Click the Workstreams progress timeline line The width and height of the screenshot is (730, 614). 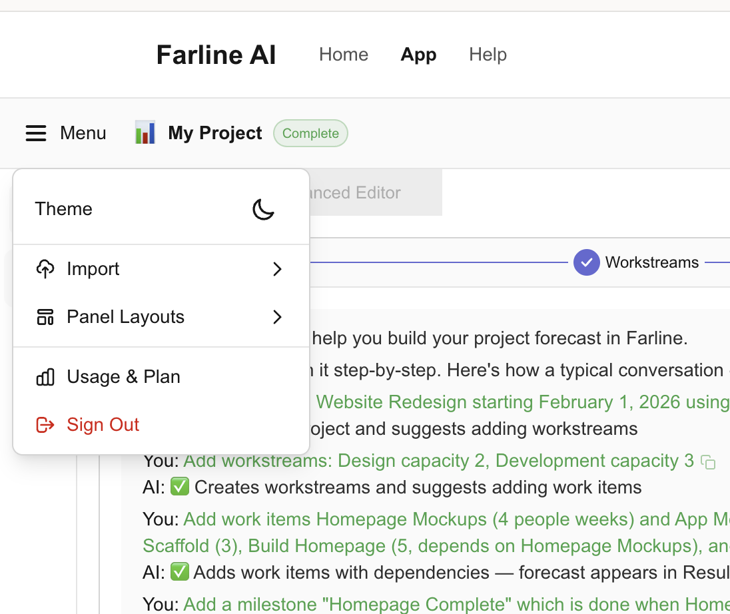point(466,262)
